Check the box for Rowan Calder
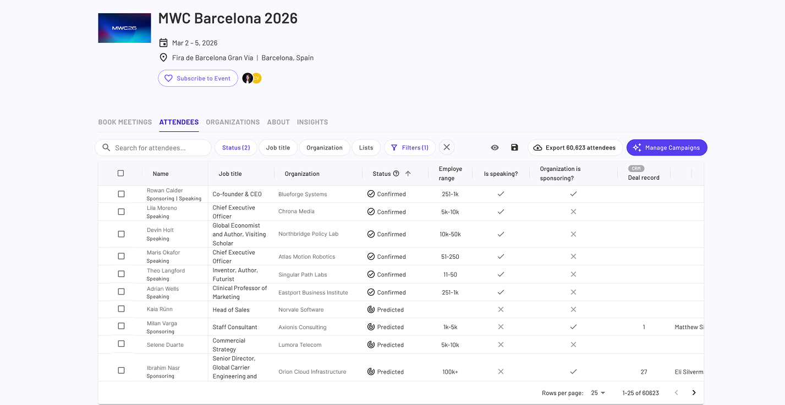The height and width of the screenshot is (405, 785). click(x=121, y=194)
